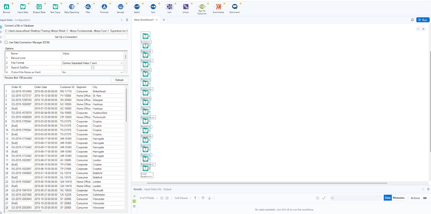Screen dimensions: 431x214
Task: Click the Customer ID column header
Action: click(67, 87)
